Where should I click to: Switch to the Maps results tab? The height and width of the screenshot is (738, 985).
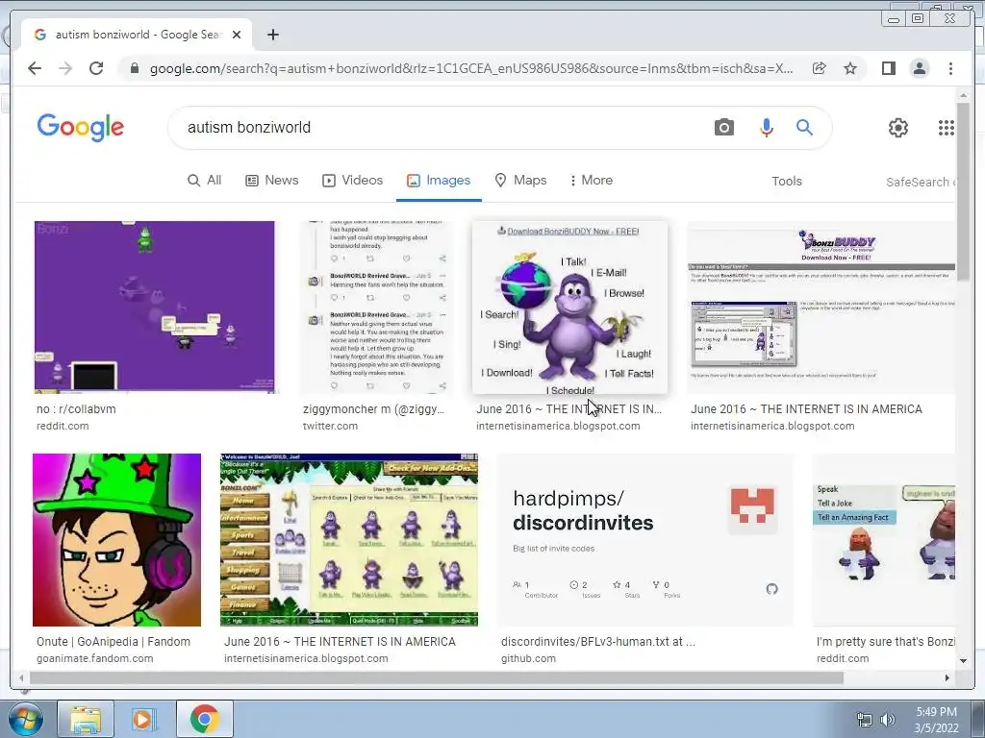point(520,180)
